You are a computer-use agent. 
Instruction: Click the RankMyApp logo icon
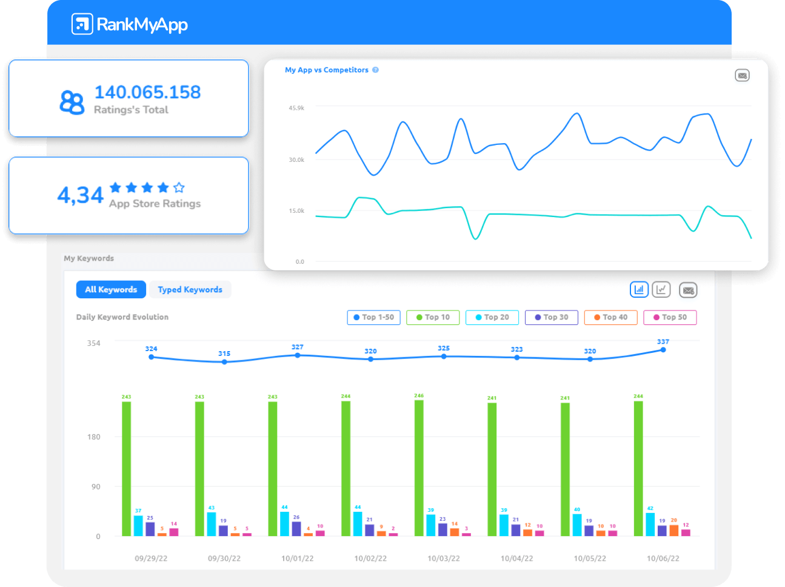[x=82, y=25]
